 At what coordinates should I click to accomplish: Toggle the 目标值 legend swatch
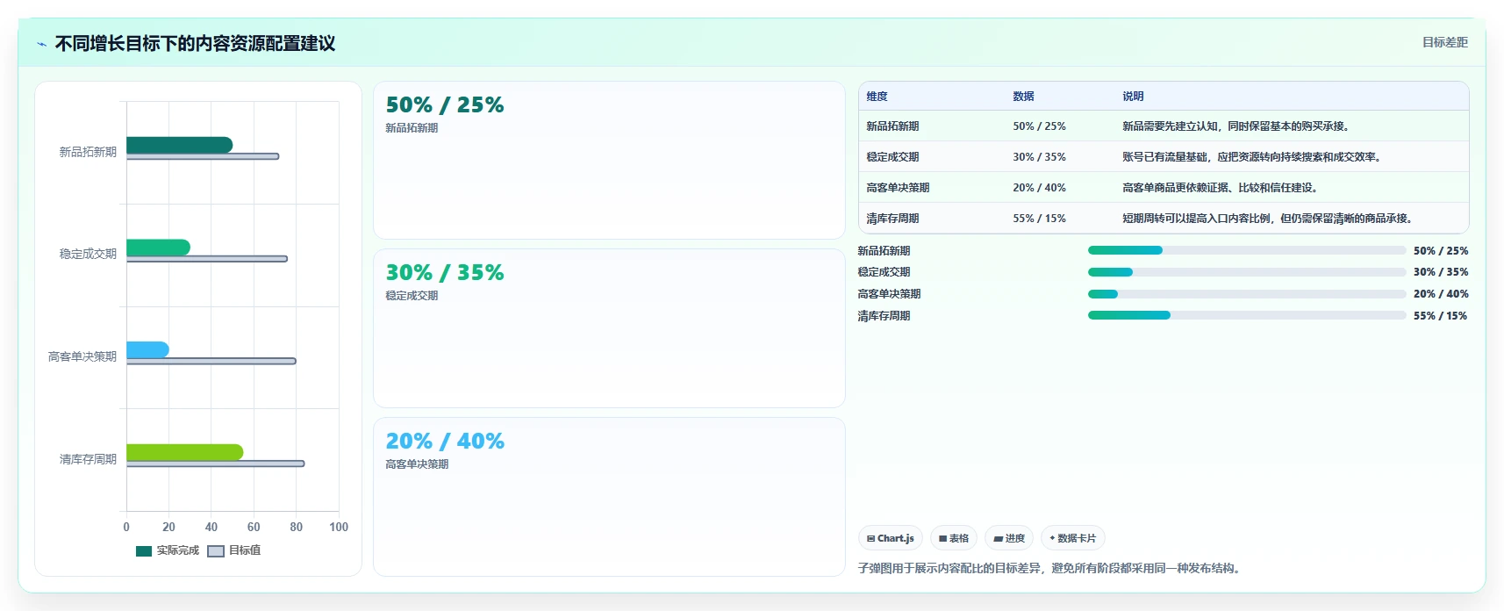[x=216, y=551]
